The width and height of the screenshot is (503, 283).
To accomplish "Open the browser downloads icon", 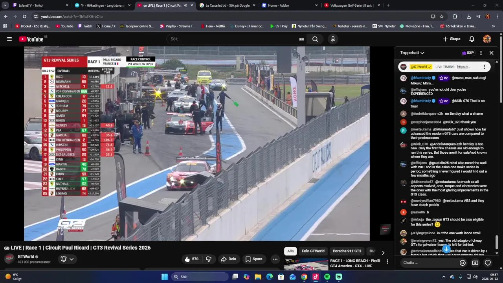I will (469, 17).
